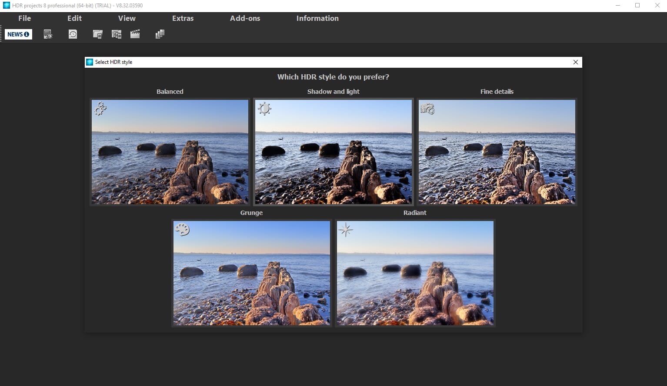The width and height of the screenshot is (667, 386).
Task: Click the Select HDR style dialog app icon
Action: [90, 62]
